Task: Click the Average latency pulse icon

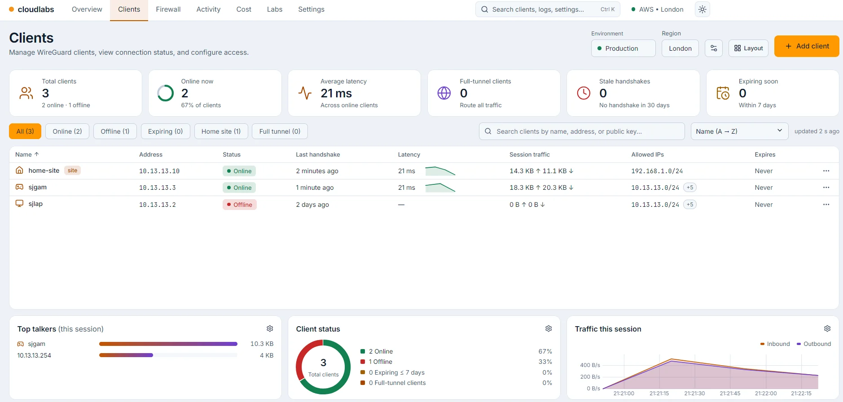Action: click(305, 93)
